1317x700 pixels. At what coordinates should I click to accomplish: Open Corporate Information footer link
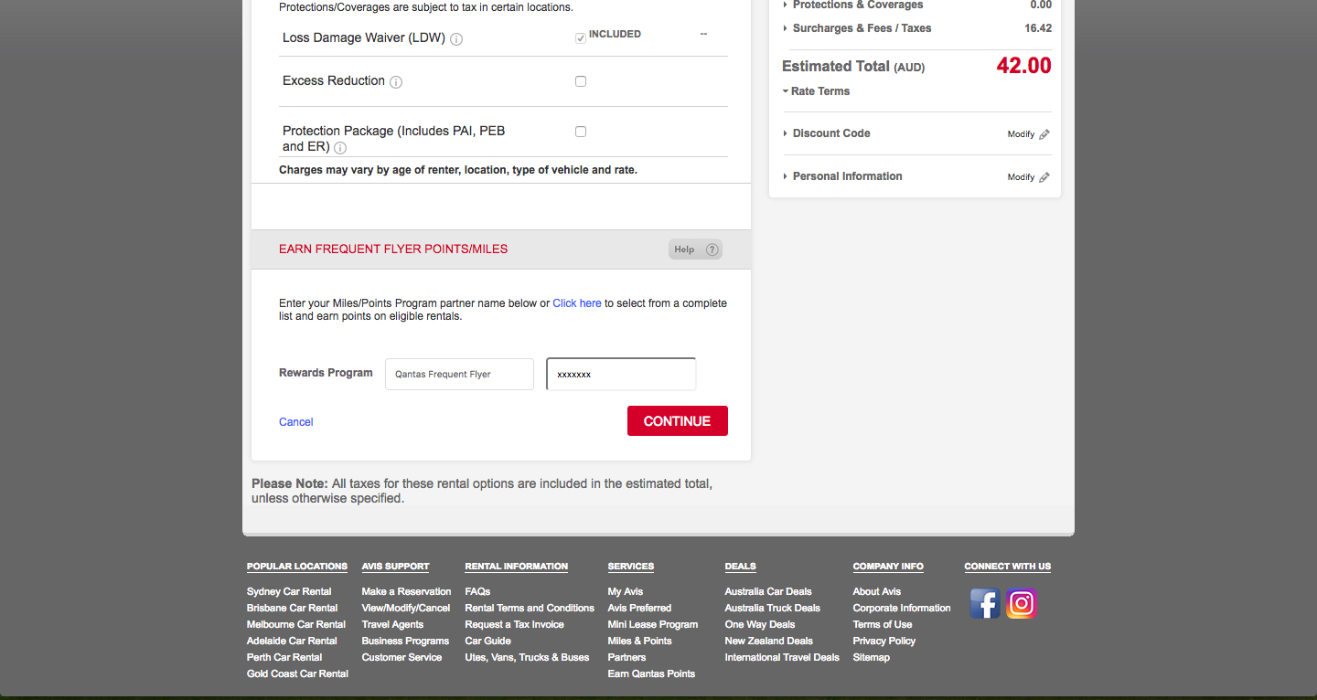pyautogui.click(x=902, y=608)
